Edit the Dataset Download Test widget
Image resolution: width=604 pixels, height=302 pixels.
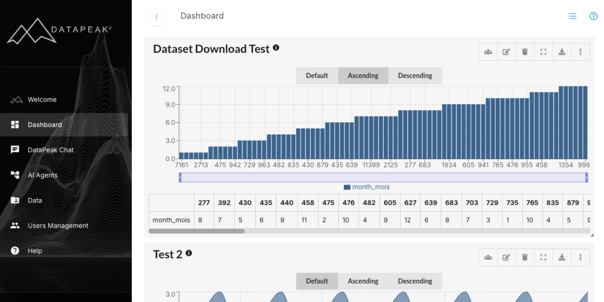506,52
